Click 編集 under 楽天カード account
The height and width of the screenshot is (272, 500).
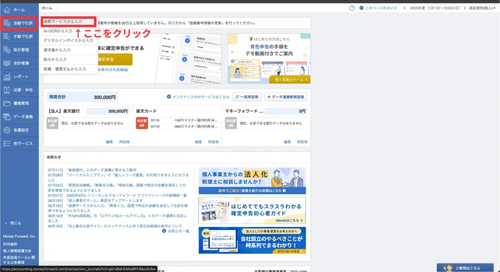[198, 142]
